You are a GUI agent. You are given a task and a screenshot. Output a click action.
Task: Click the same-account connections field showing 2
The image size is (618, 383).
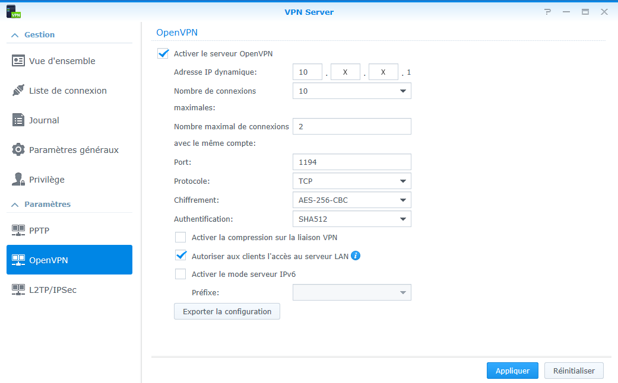click(352, 126)
